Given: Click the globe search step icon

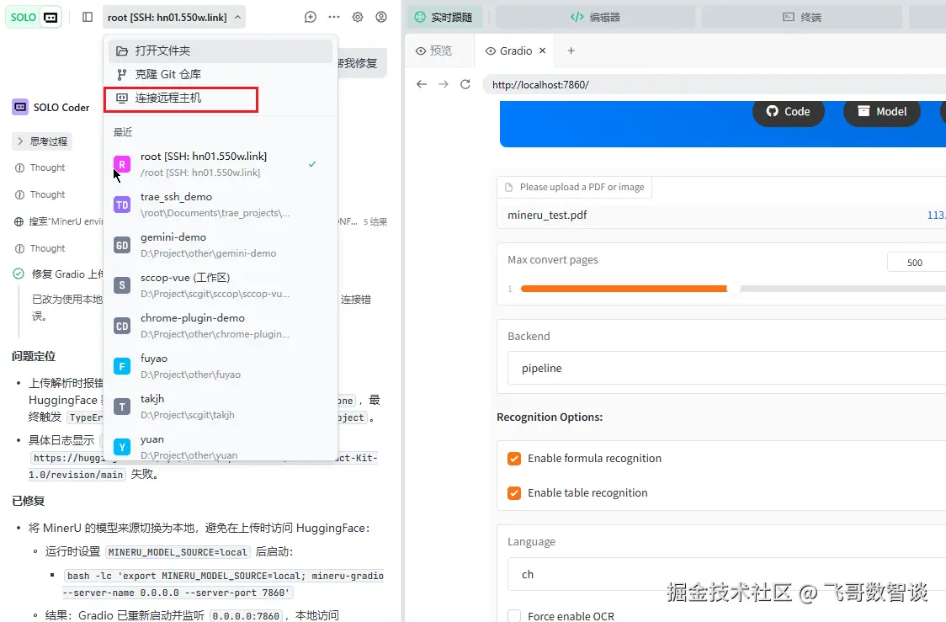Looking at the screenshot, I should tap(19, 221).
